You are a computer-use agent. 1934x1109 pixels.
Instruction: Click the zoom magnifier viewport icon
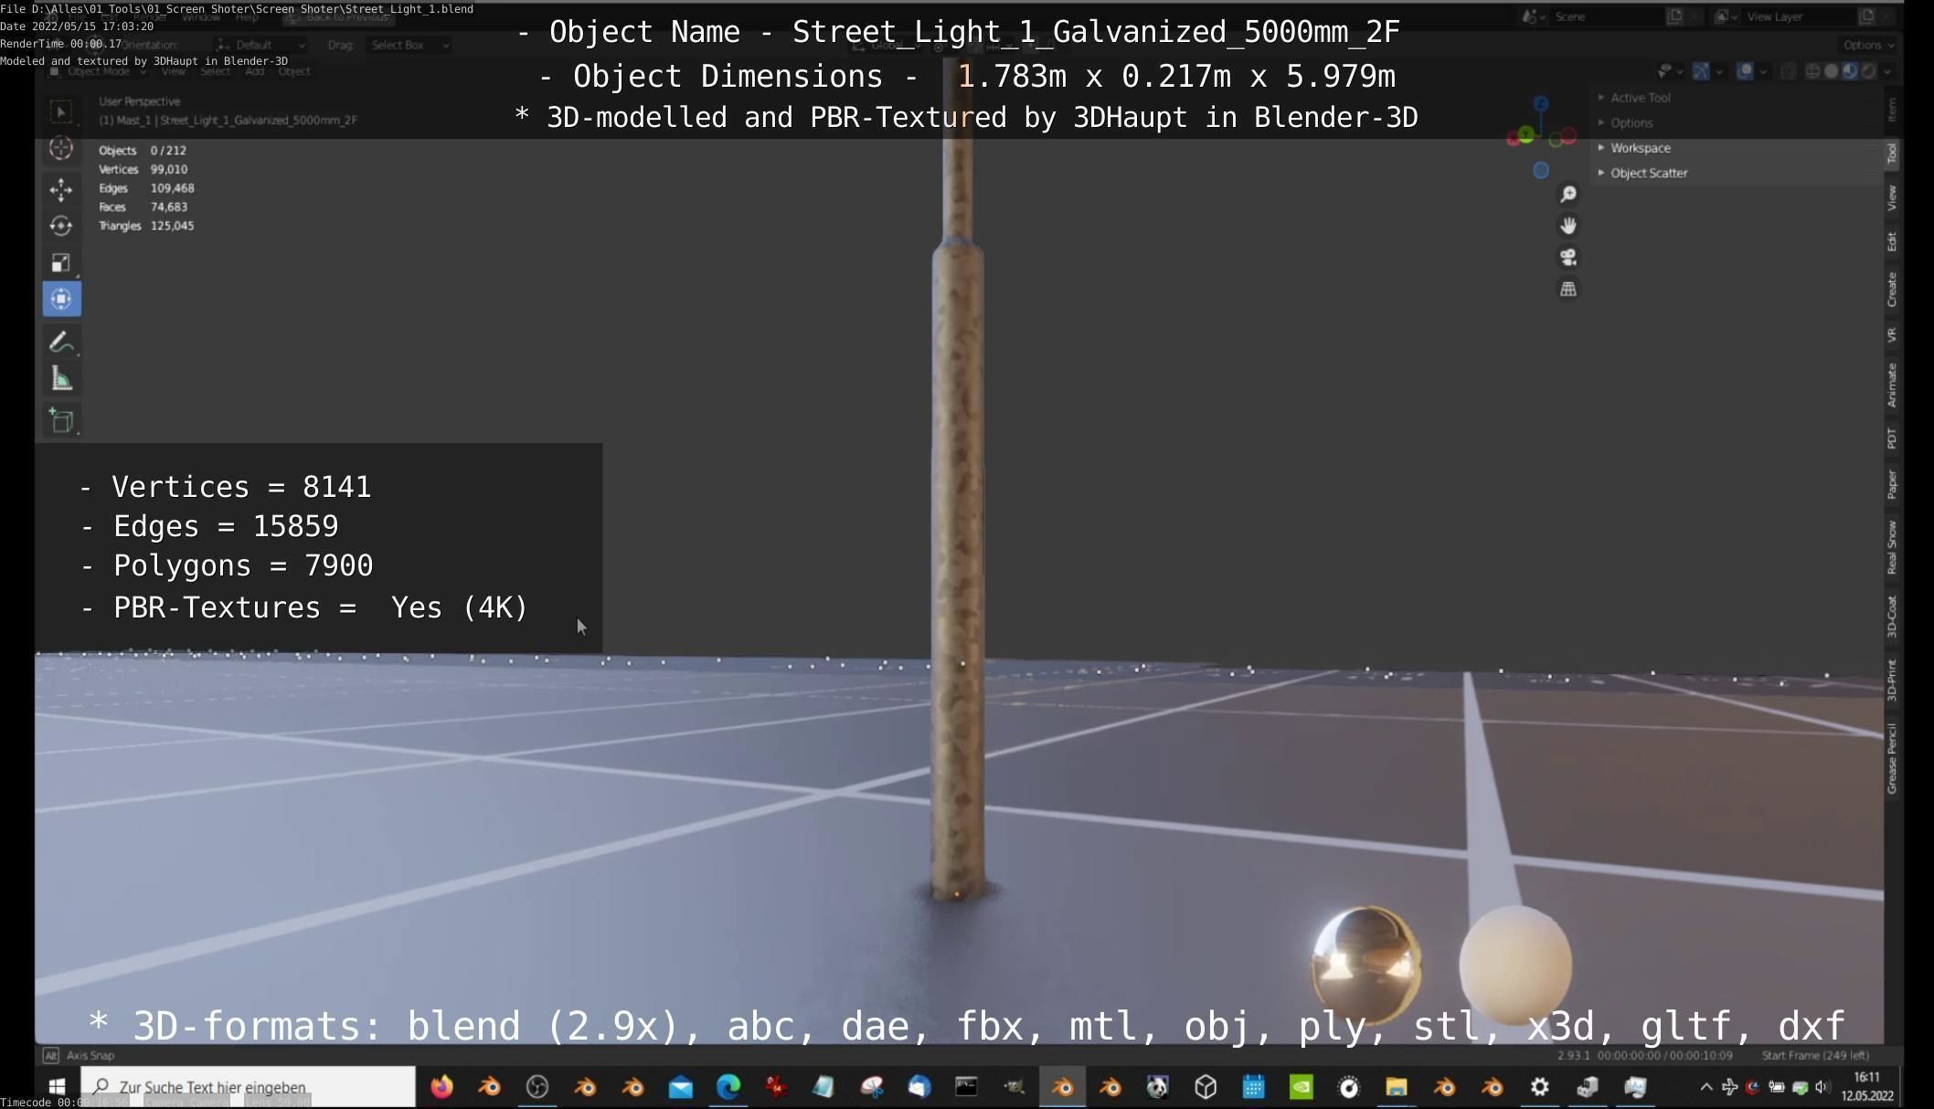pyautogui.click(x=1568, y=194)
